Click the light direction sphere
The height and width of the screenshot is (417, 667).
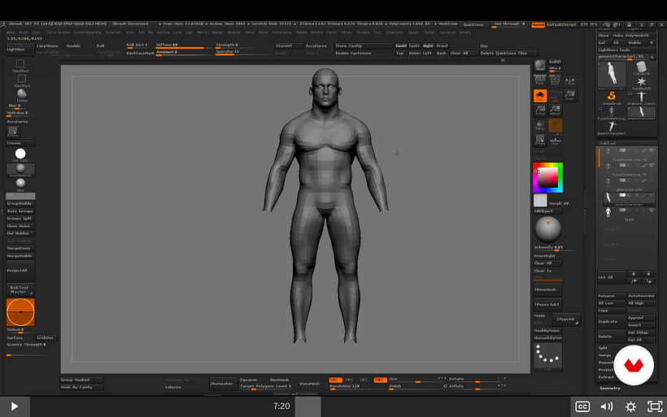pyautogui.click(x=548, y=229)
